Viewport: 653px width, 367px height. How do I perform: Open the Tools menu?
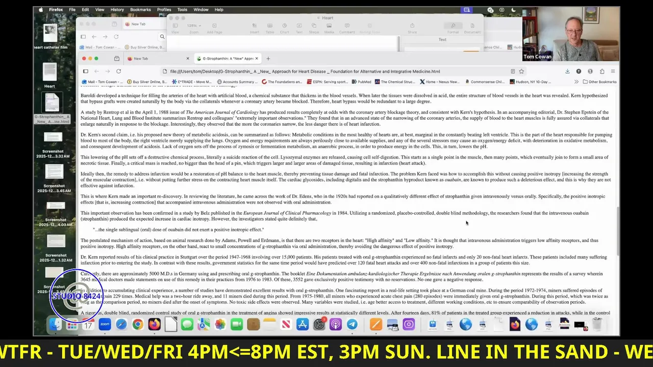(182, 10)
